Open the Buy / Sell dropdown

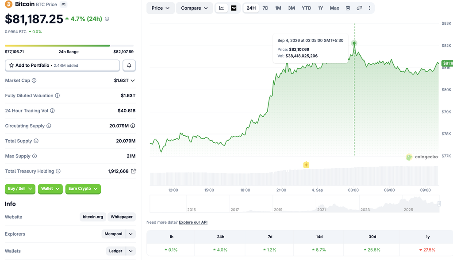20,189
